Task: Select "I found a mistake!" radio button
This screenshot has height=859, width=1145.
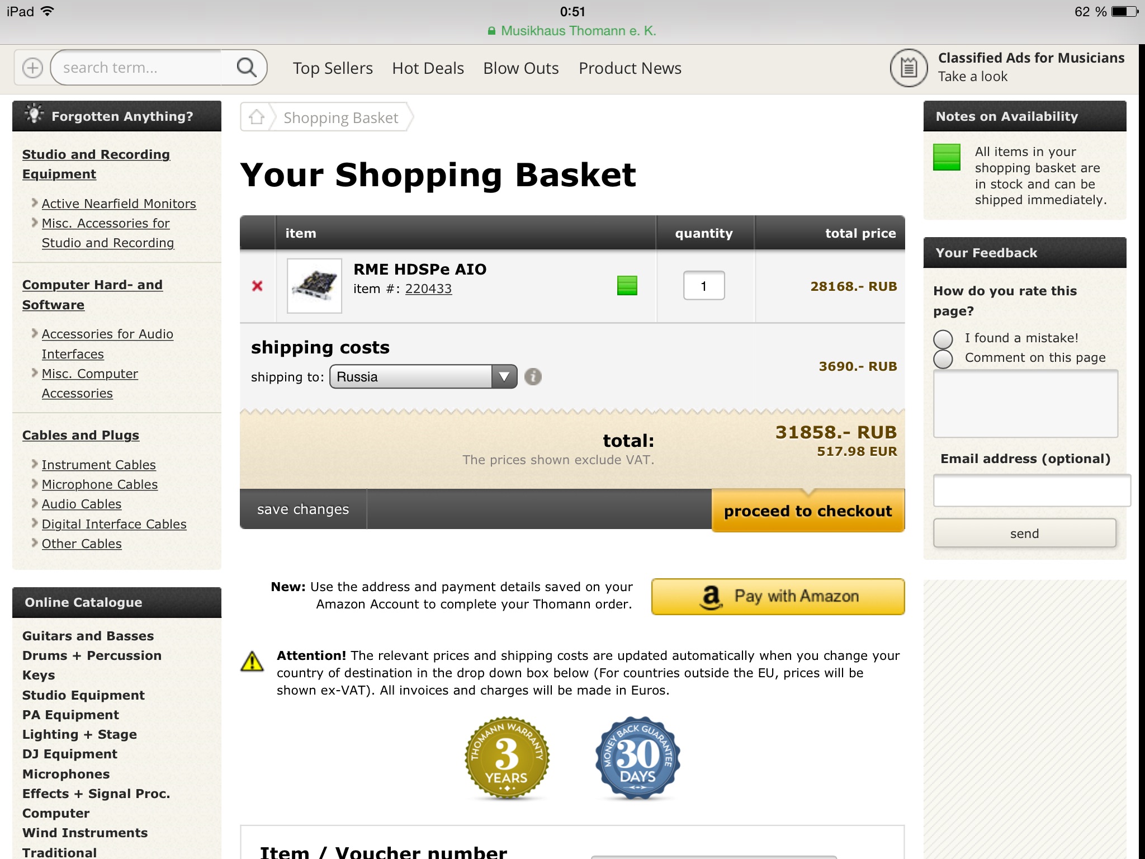Action: coord(943,339)
